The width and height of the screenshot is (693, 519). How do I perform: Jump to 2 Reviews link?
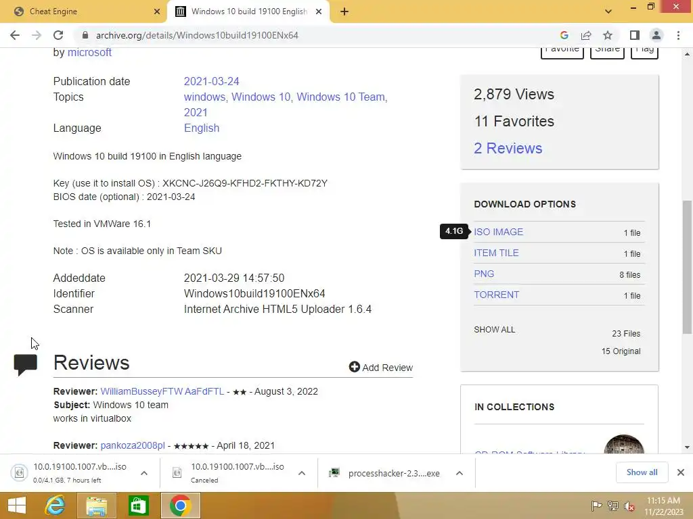[x=508, y=148]
